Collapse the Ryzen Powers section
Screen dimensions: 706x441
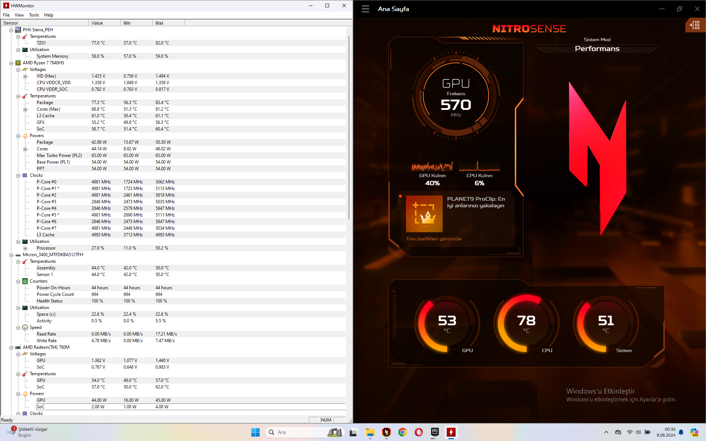click(18, 136)
